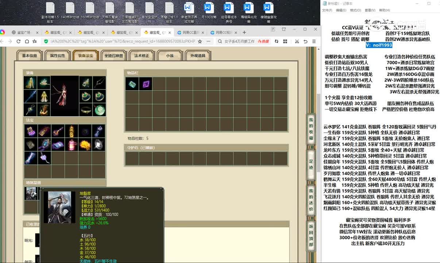Click the pink lantern magic treasure
Image resolution: width=440 pixels, height=263 pixels.
(71, 144)
